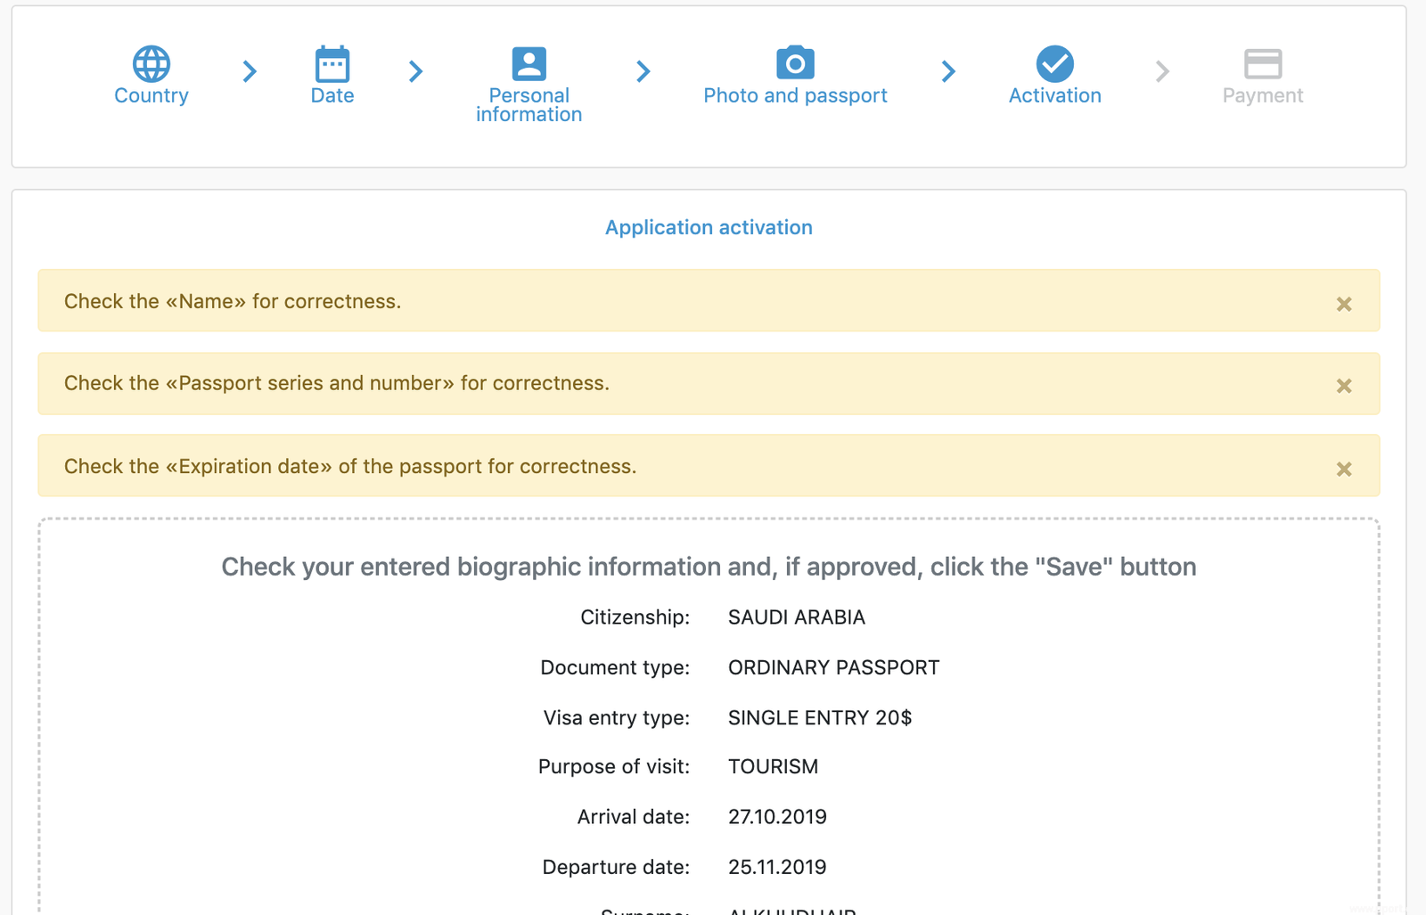The image size is (1426, 915).
Task: Click the checkmark icon for Activation step
Action: point(1054,63)
